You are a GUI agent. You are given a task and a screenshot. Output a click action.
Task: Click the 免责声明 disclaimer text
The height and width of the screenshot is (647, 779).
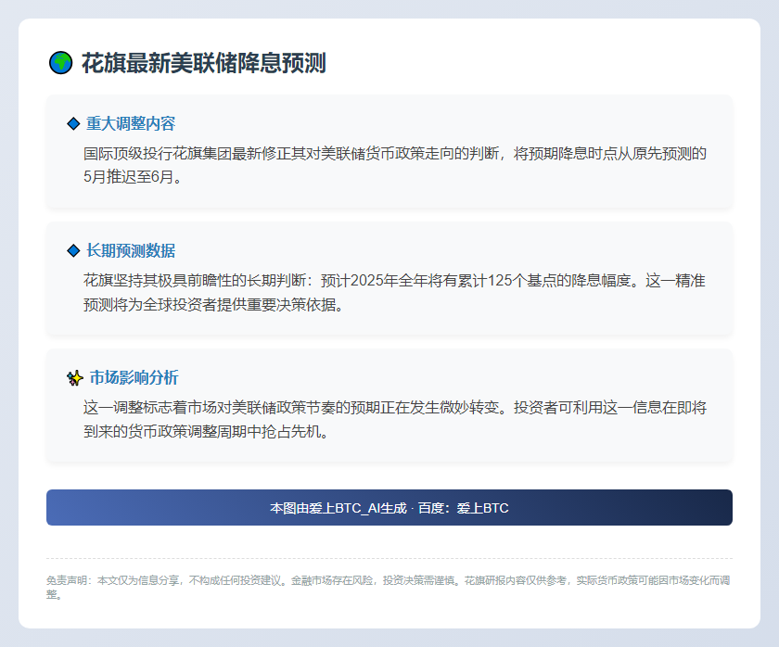pos(389,587)
